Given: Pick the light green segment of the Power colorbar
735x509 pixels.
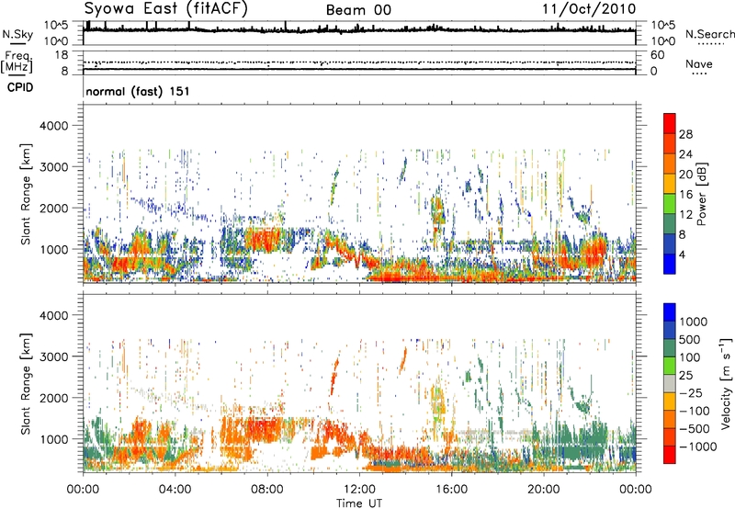Looking at the screenshot, I should click(x=670, y=204).
